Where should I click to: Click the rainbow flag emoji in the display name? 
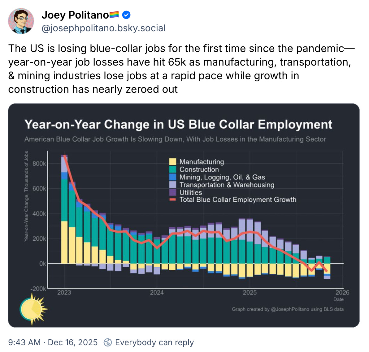tap(113, 14)
